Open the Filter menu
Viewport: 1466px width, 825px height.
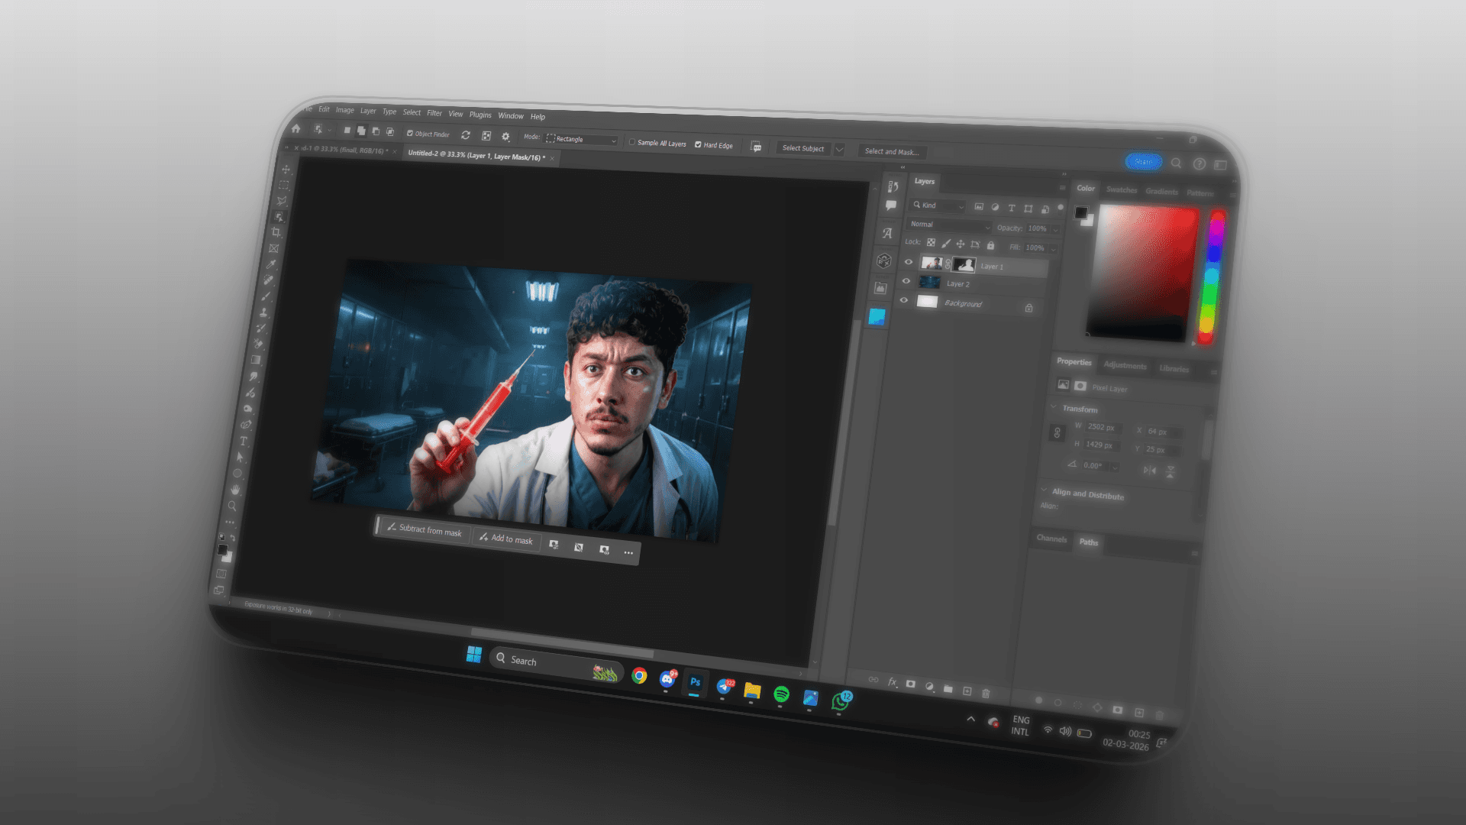[x=434, y=113]
